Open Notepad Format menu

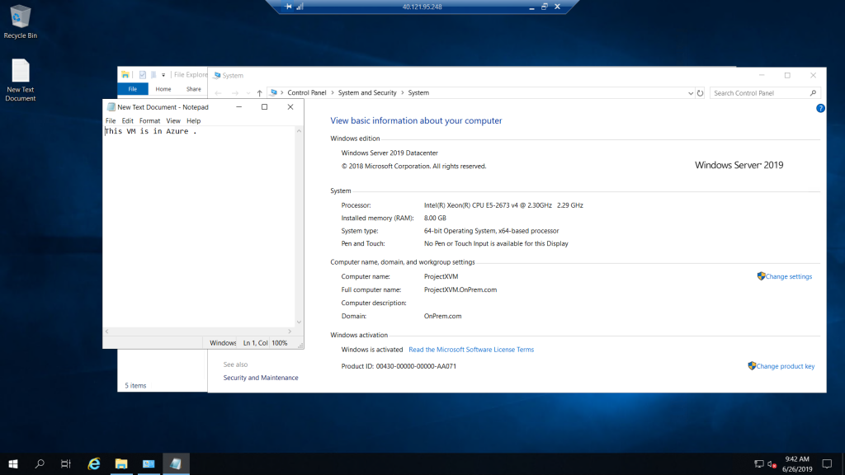[149, 120]
